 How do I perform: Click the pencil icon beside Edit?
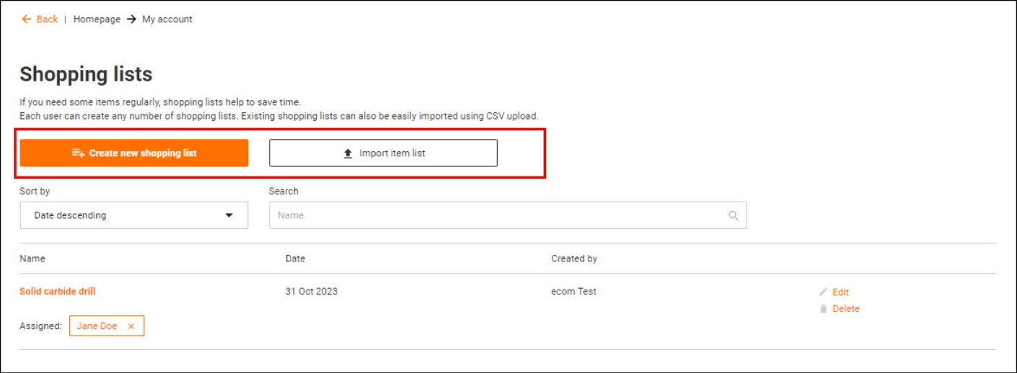click(x=824, y=292)
